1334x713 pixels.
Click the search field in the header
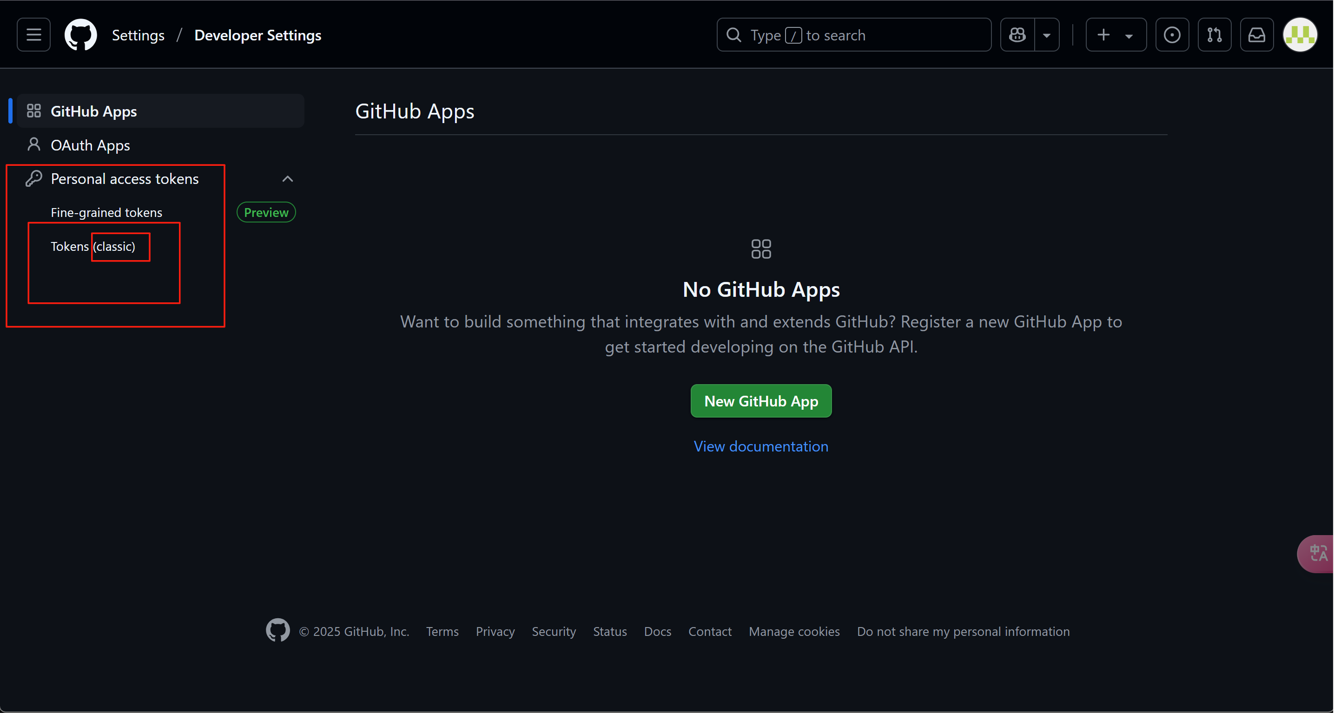point(853,34)
